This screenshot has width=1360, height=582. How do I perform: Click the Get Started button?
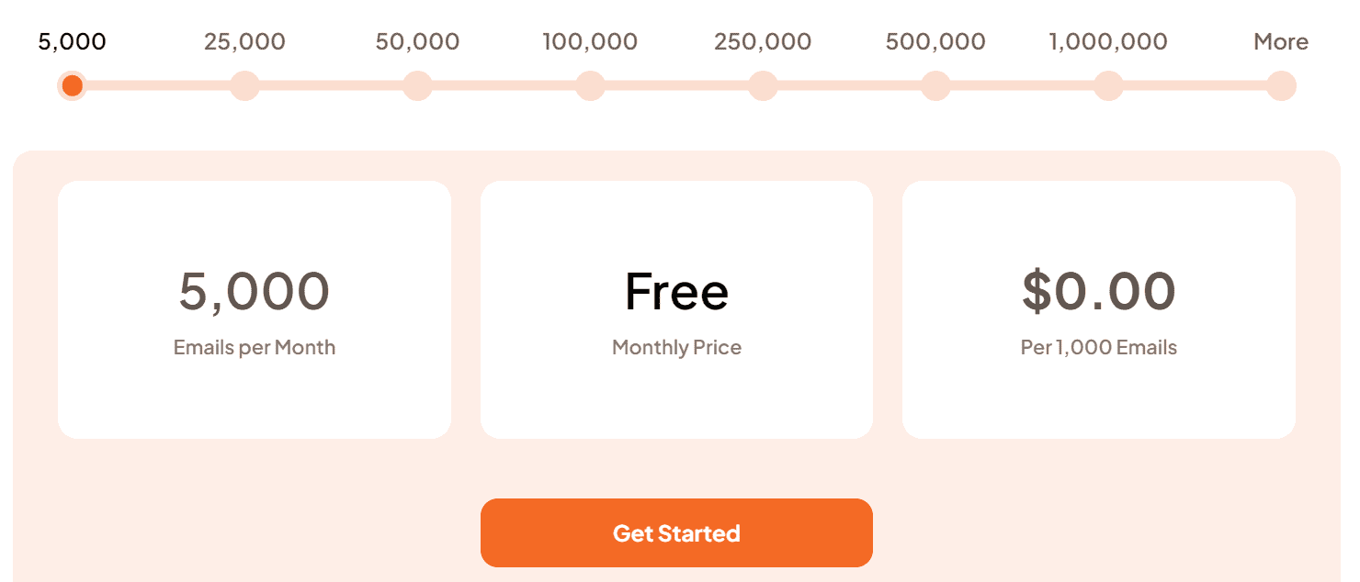click(x=676, y=532)
